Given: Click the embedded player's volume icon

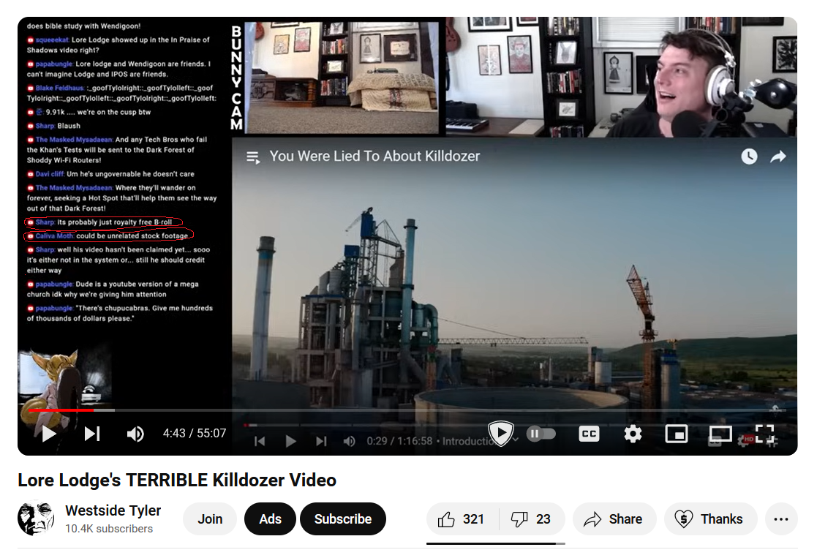Looking at the screenshot, I should click(350, 441).
